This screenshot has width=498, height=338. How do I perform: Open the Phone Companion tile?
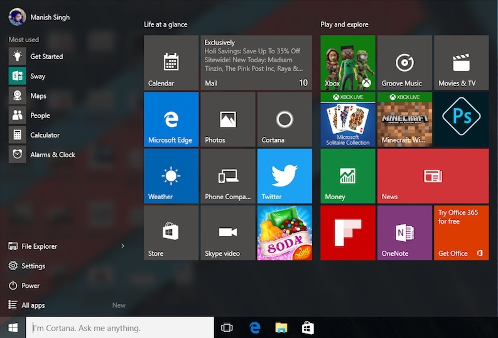[x=228, y=176]
